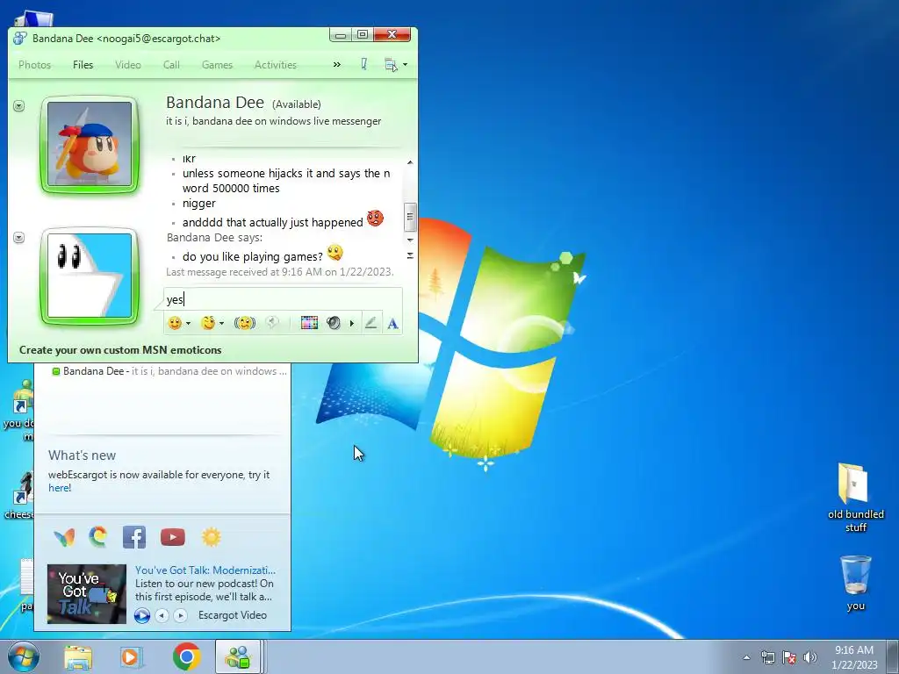The image size is (899, 674).
Task: Click the You've Got Talk podcast thumbnail
Action: point(87,594)
